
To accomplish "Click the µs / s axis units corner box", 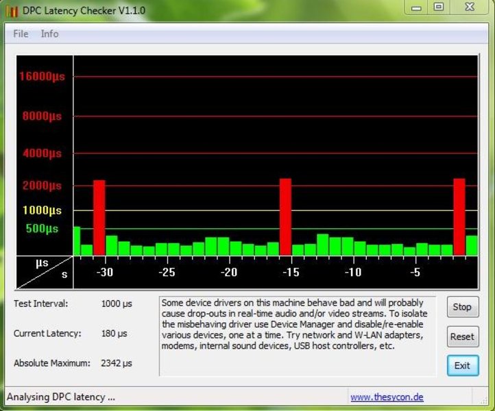I will 45,272.
